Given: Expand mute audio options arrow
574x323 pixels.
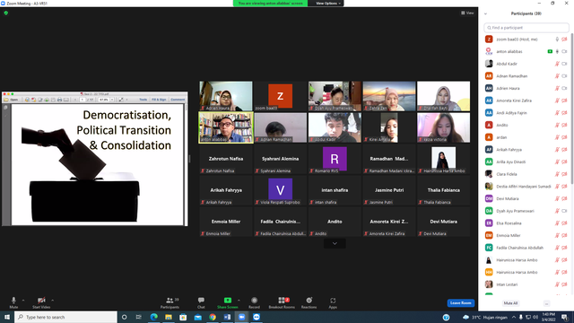Looking at the screenshot, I should (23, 301).
